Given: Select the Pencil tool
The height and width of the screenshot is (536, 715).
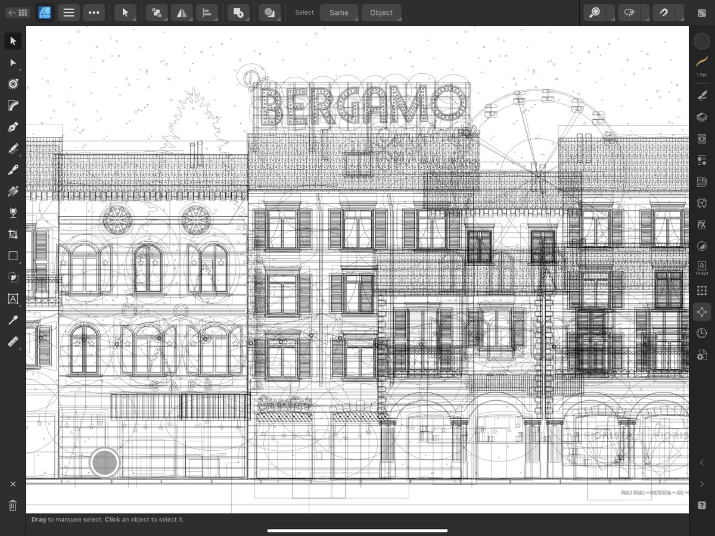Looking at the screenshot, I should tap(13, 148).
